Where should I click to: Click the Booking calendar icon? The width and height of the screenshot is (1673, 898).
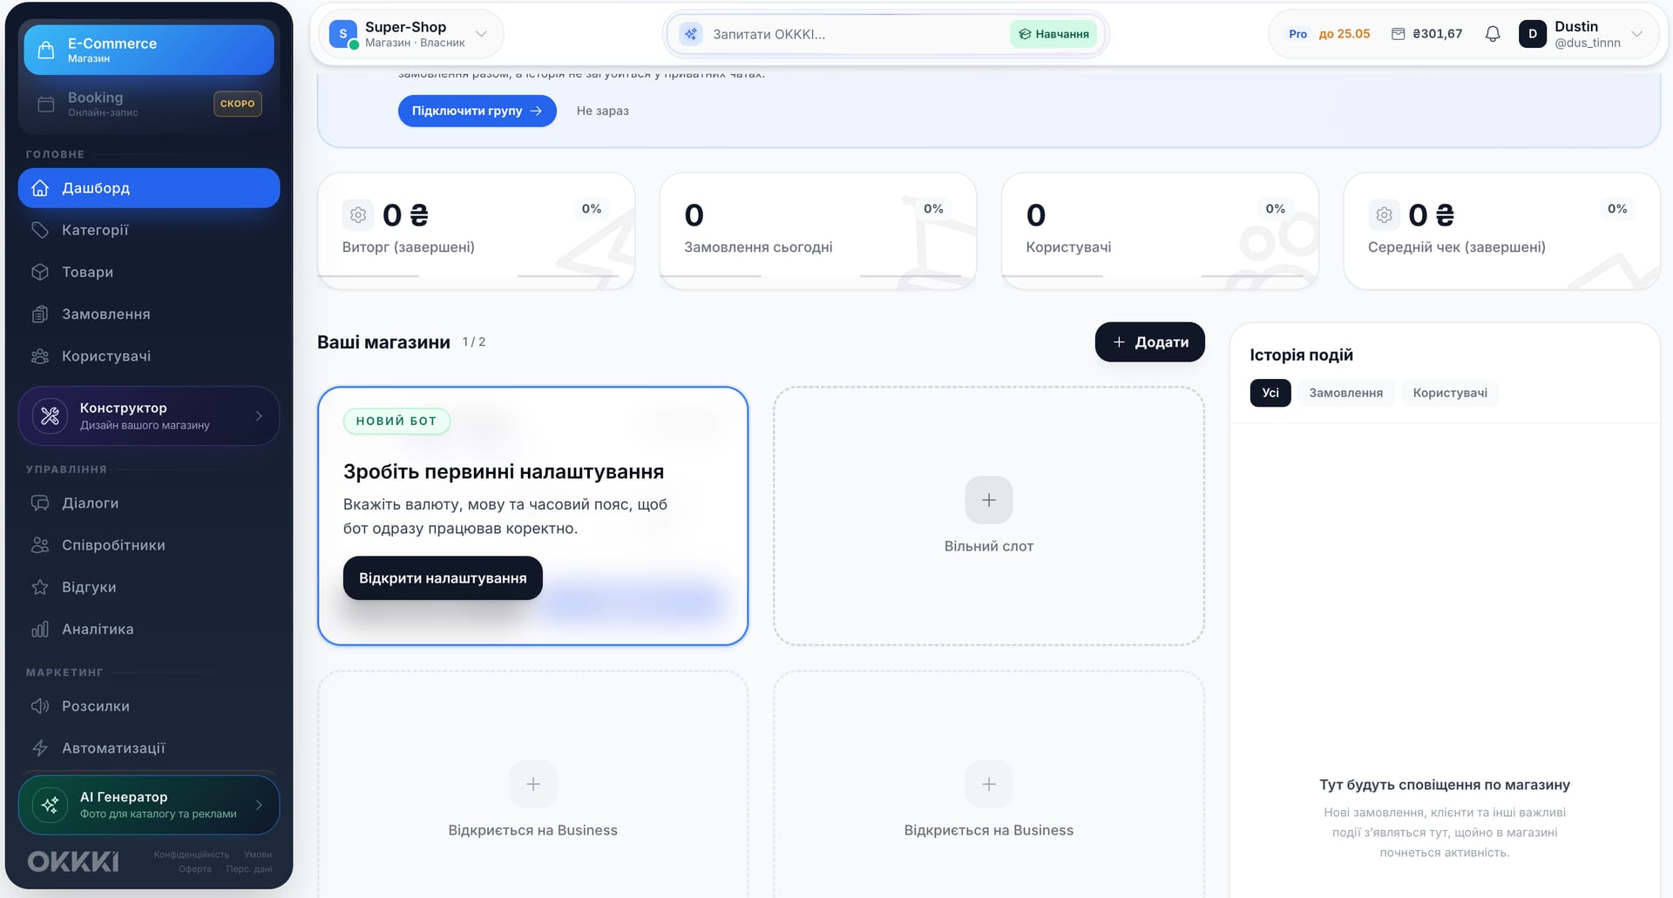coord(46,105)
